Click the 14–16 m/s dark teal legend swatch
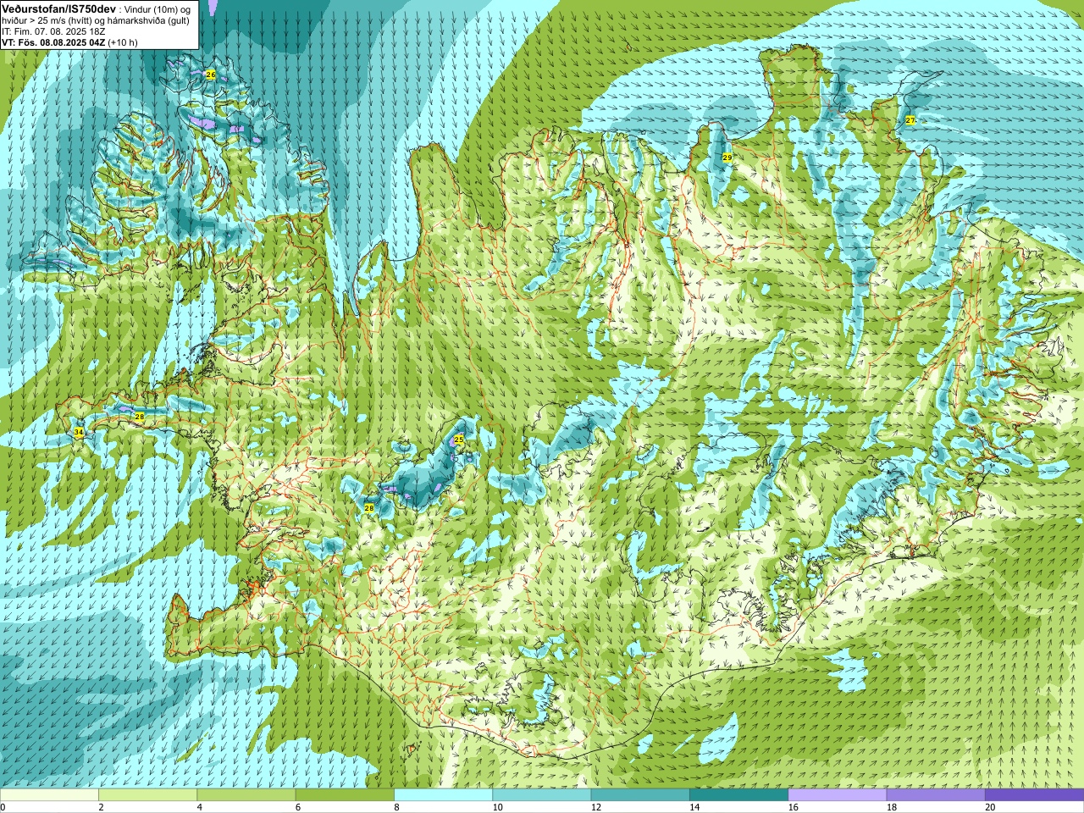1084x813 pixels. point(738,795)
